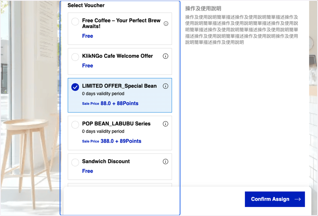Image resolution: width=318 pixels, height=216 pixels.
Task: Click Free price under KlikNGo Cafe Welcome Offer
Action: click(x=87, y=66)
